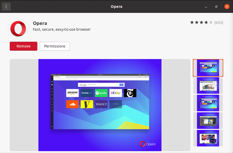Click the fifth star to rate Opera

(210, 23)
